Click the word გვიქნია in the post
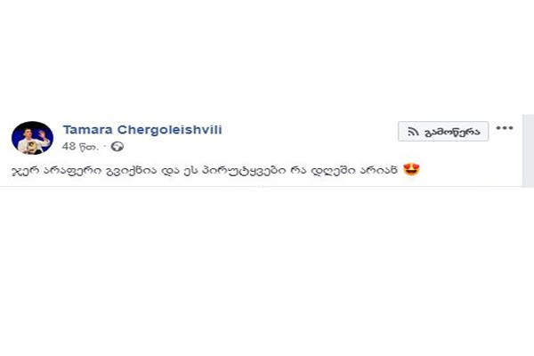The height and width of the screenshot is (356, 534). (132, 170)
